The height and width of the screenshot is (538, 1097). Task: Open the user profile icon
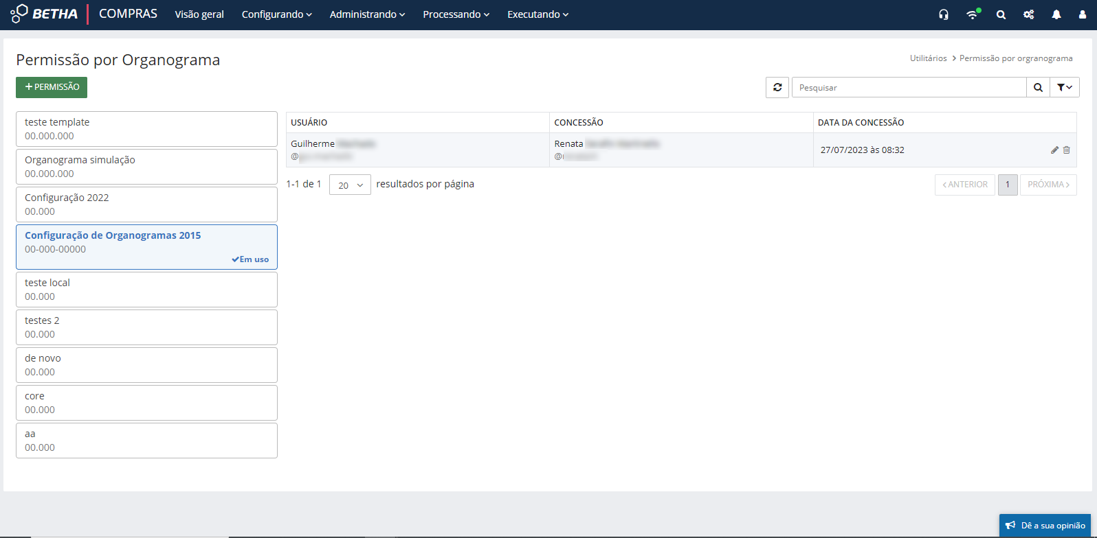point(1083,14)
